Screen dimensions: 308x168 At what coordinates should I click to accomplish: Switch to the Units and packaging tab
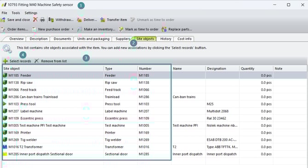[x=93, y=39]
